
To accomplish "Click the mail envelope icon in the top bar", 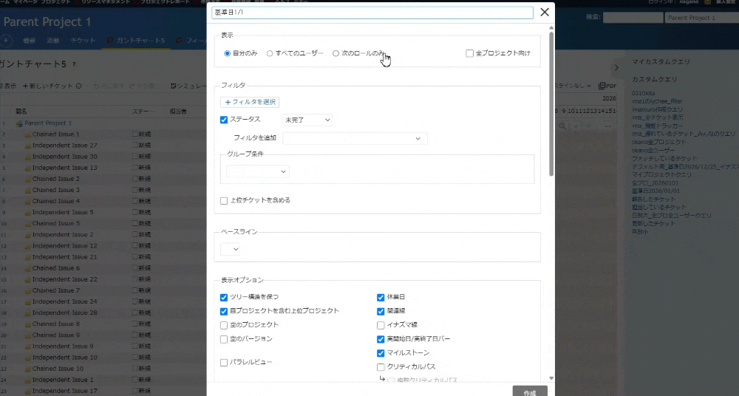I will click(707, 3).
